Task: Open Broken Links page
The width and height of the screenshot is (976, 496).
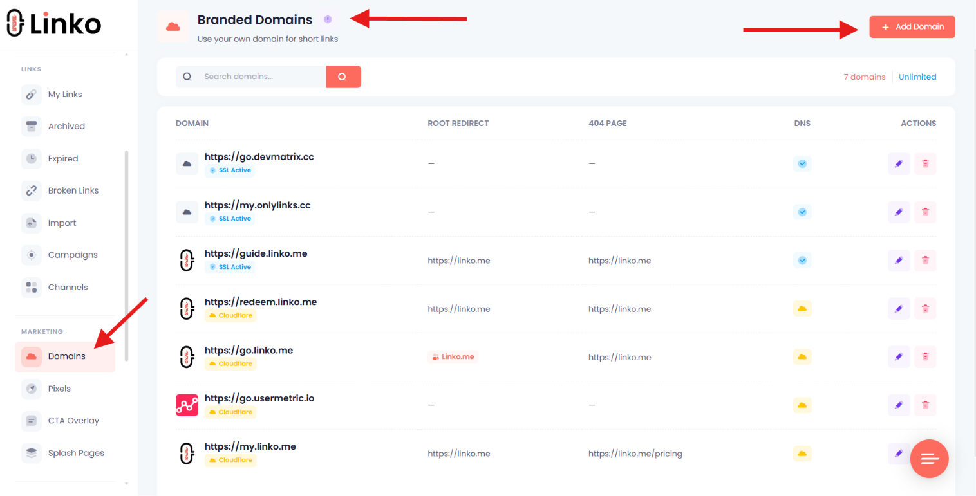Action: 73,190
